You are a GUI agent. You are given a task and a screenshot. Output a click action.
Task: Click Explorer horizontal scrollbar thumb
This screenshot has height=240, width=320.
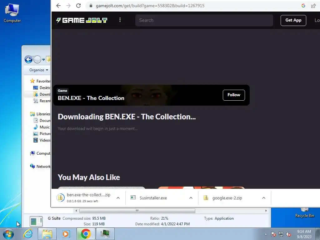click(x=137, y=211)
